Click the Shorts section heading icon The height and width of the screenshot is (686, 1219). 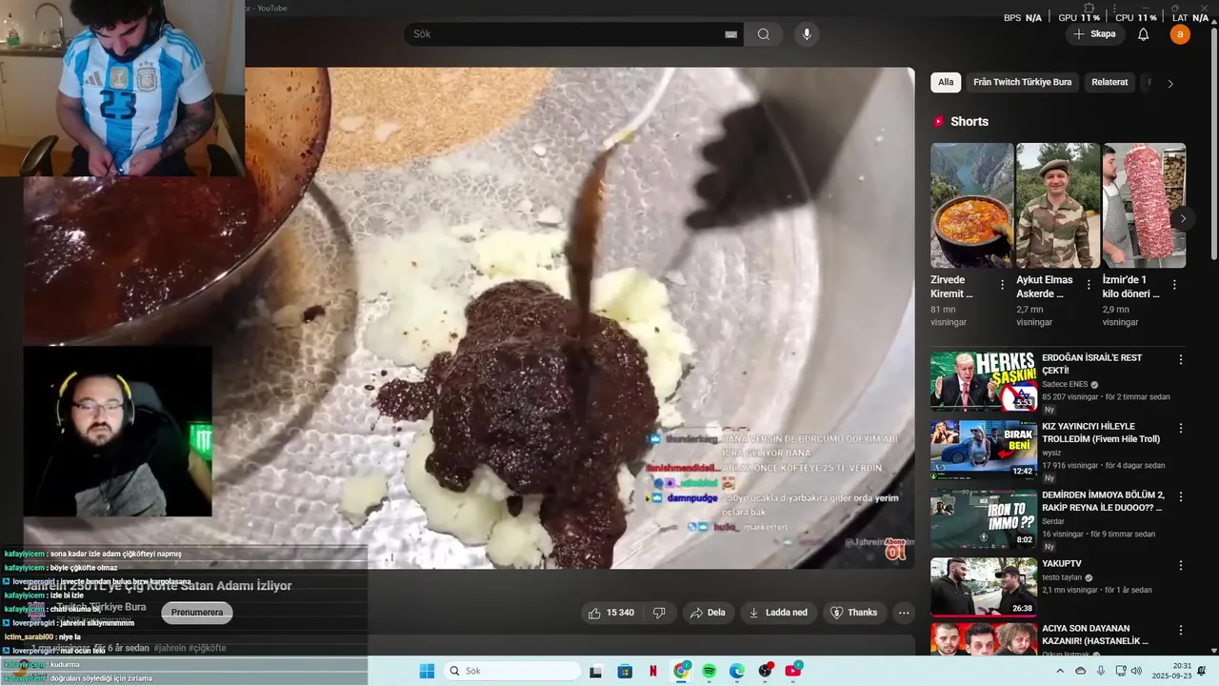click(x=939, y=122)
